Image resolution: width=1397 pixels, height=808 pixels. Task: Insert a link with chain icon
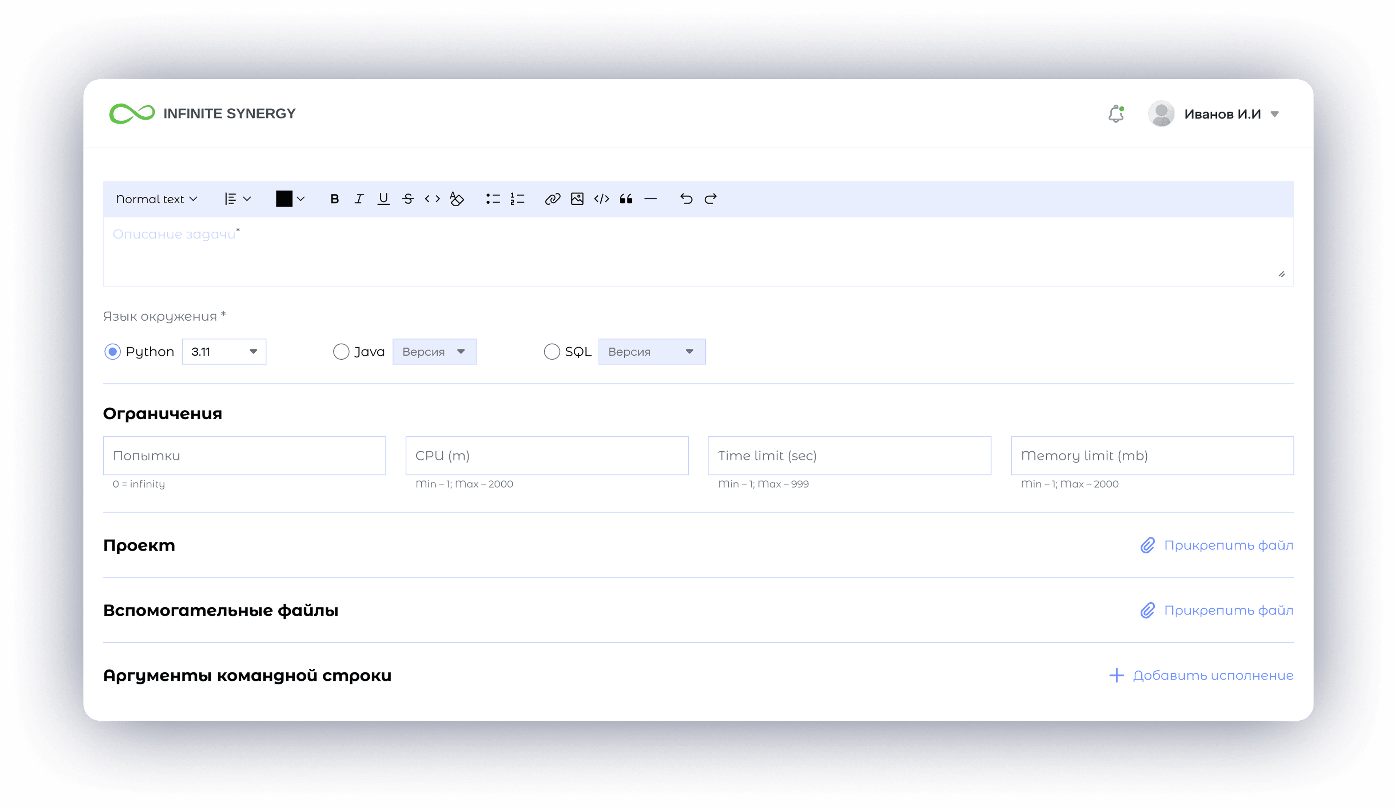tap(552, 199)
